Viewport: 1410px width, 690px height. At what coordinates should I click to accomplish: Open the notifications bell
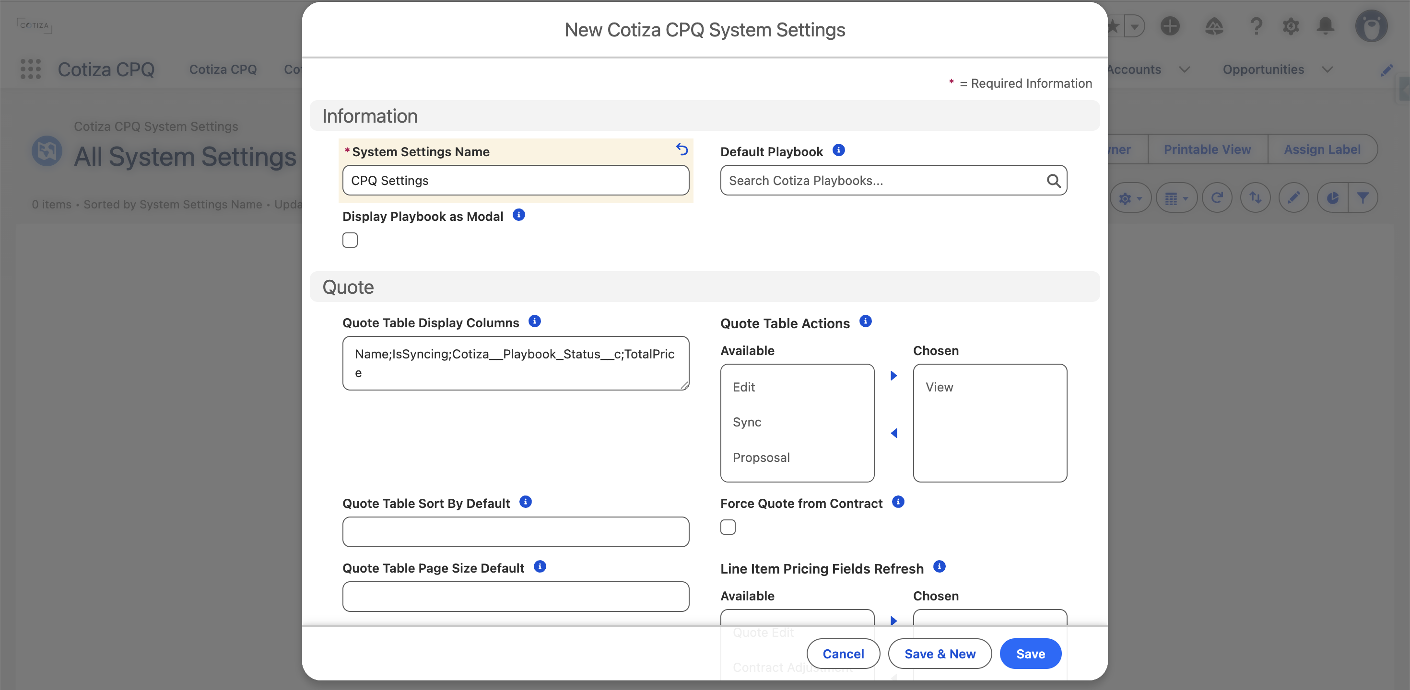[1325, 26]
